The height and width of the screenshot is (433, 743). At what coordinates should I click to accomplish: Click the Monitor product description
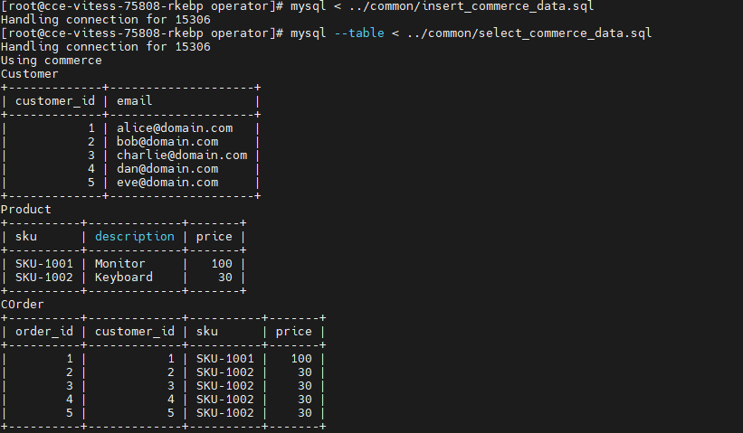(120, 264)
